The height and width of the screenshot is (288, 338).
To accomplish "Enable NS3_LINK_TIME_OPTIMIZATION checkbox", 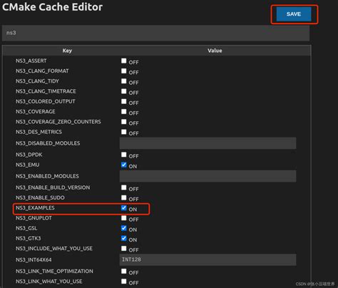I will [123, 271].
